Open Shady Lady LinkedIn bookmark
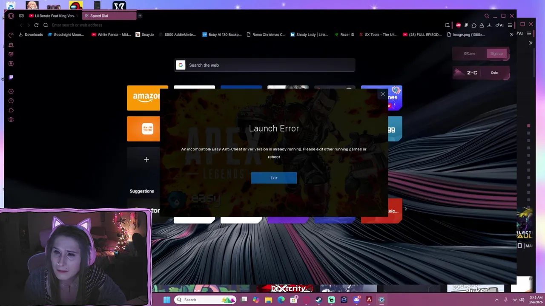Screen dimensions: 545x306 click(310, 34)
